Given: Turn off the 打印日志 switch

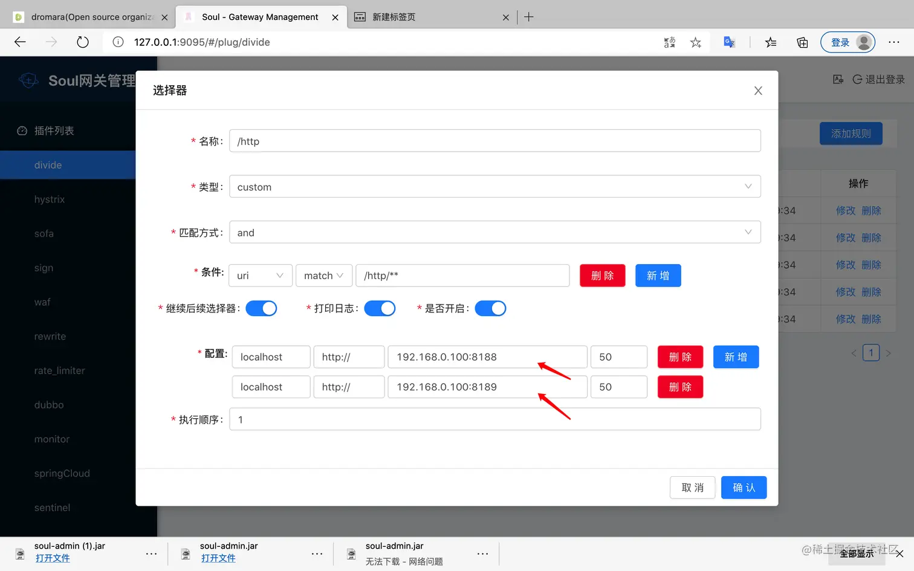Looking at the screenshot, I should click(x=380, y=308).
